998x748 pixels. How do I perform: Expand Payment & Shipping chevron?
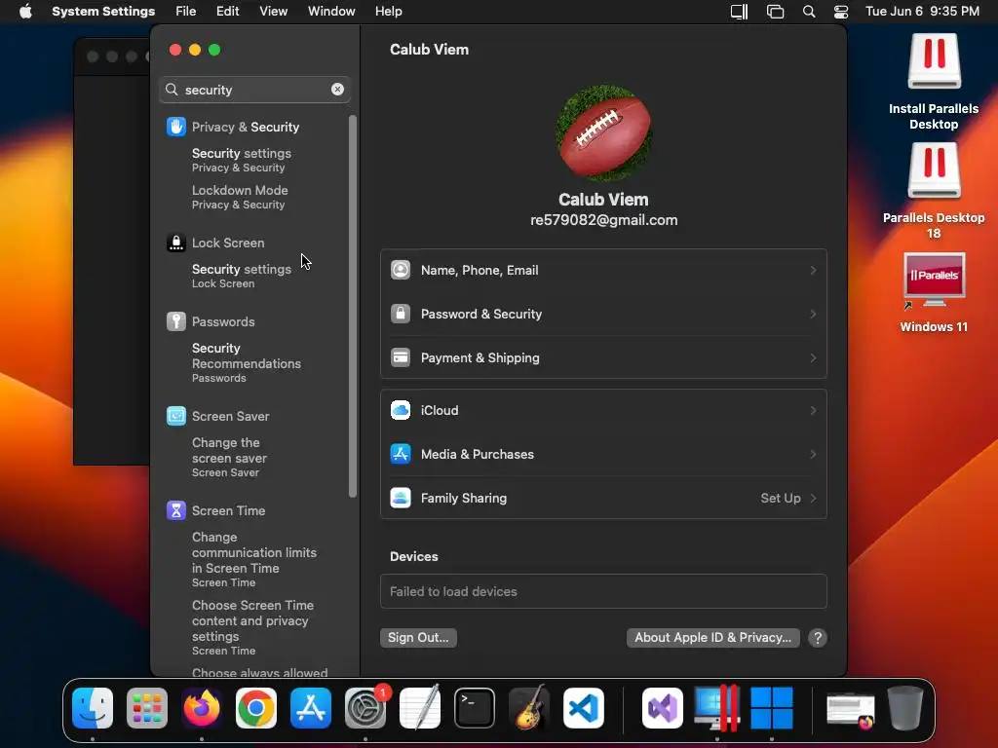click(x=813, y=358)
